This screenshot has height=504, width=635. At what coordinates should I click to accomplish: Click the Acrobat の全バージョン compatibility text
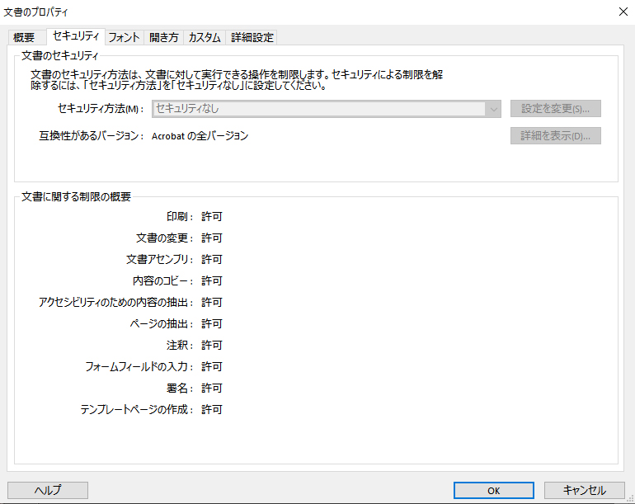200,136
